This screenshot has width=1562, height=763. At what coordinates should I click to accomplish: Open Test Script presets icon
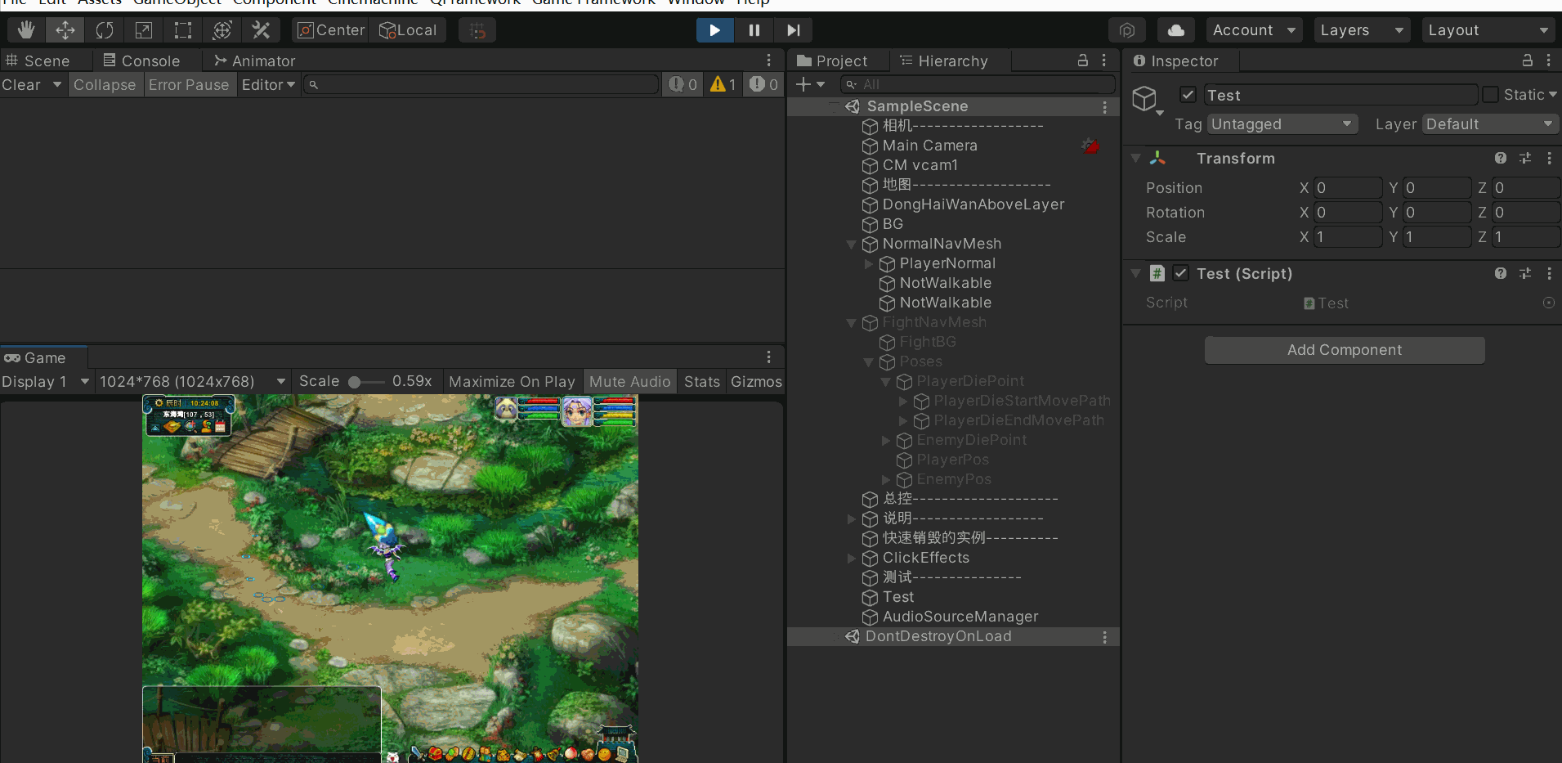1525,274
